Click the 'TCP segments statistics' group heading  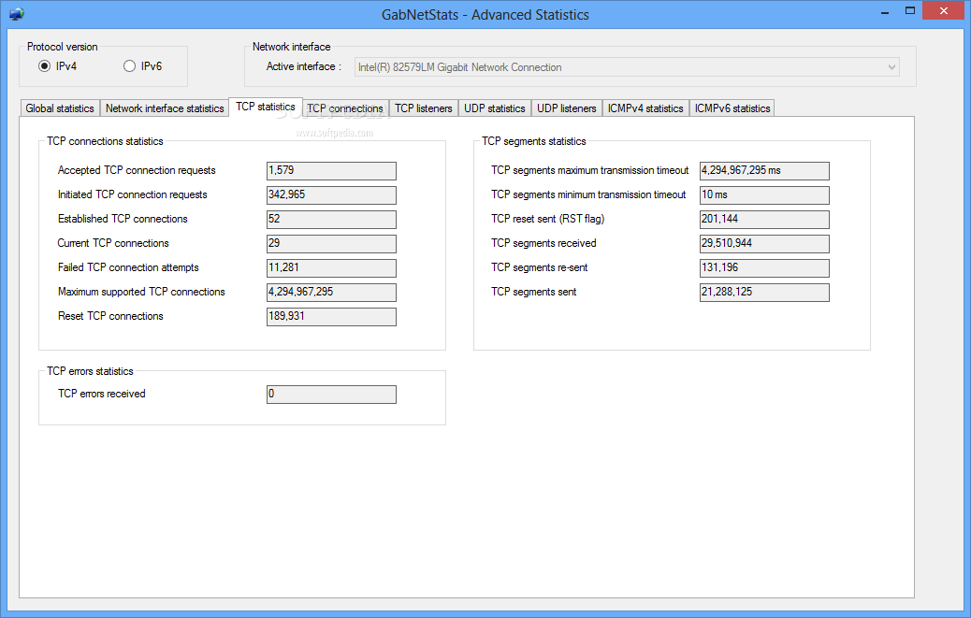[534, 142]
